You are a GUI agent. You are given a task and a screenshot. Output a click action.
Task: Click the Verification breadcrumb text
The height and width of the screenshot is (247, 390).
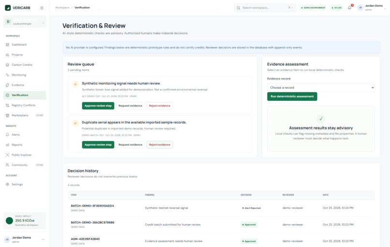82,8
